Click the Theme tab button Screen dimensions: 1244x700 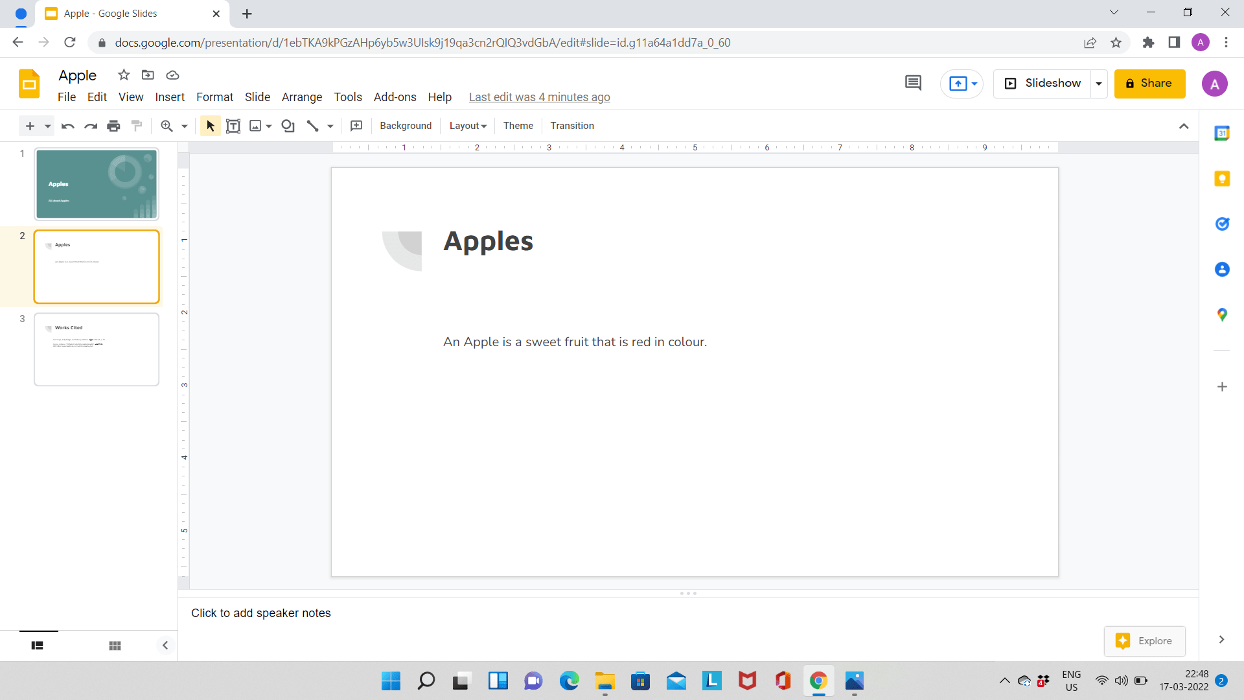517,126
